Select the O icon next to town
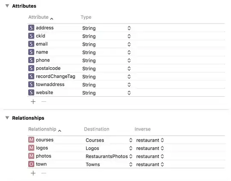The height and width of the screenshot is (181, 231). click(31, 164)
